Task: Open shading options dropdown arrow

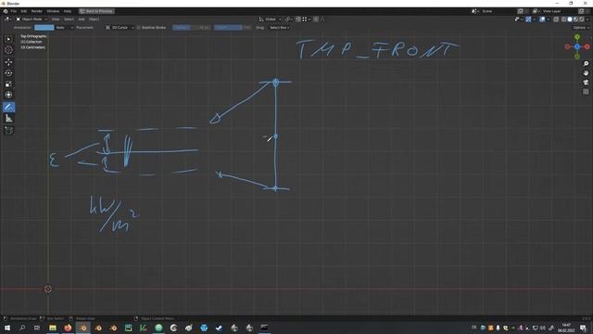Action: [x=587, y=19]
